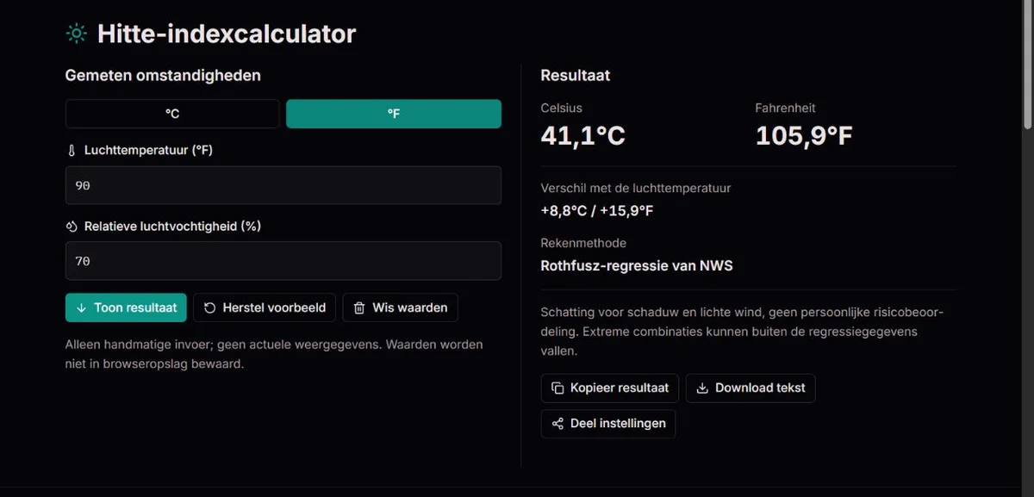Click the trash icon in Wis waarden

pos(359,308)
